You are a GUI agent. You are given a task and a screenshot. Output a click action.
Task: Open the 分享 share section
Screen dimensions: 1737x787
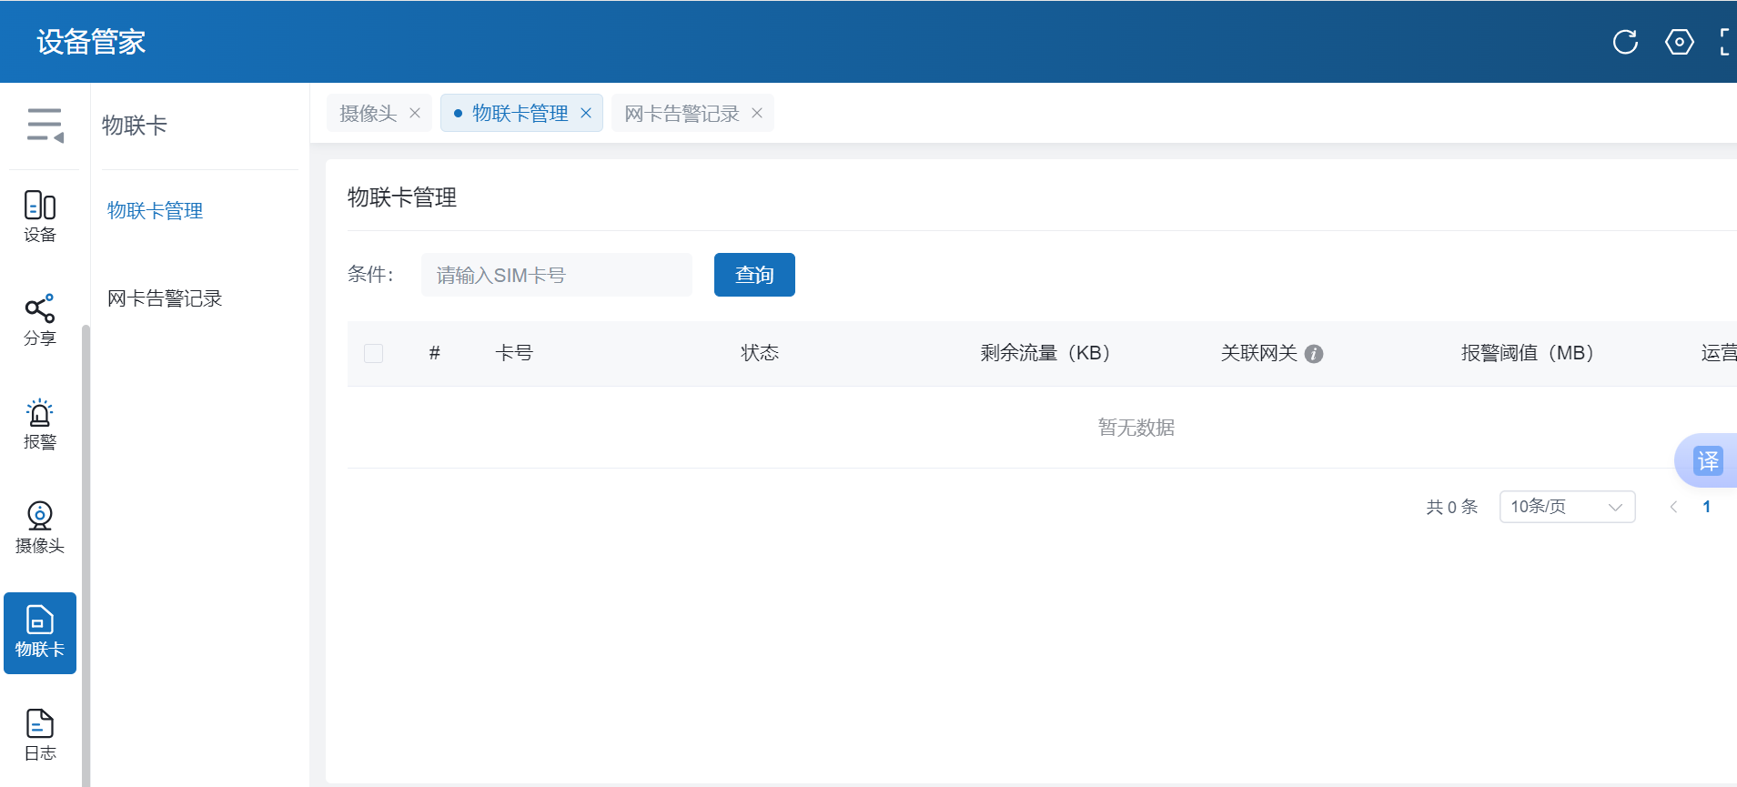point(40,320)
